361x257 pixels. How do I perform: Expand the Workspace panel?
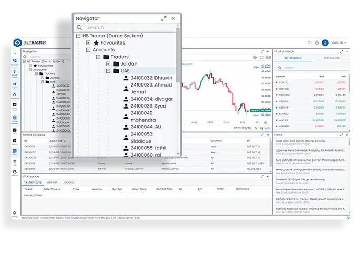[262, 177]
